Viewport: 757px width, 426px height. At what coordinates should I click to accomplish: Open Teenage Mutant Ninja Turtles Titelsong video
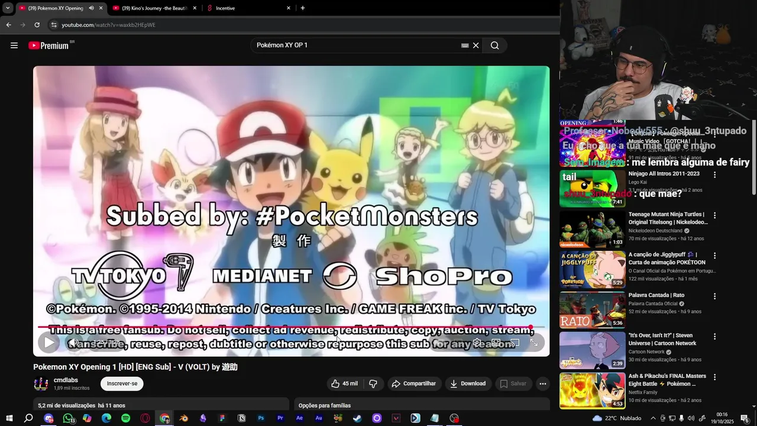pos(668,218)
